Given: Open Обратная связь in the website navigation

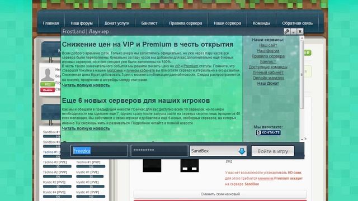Looking at the screenshot, I should [297, 23].
